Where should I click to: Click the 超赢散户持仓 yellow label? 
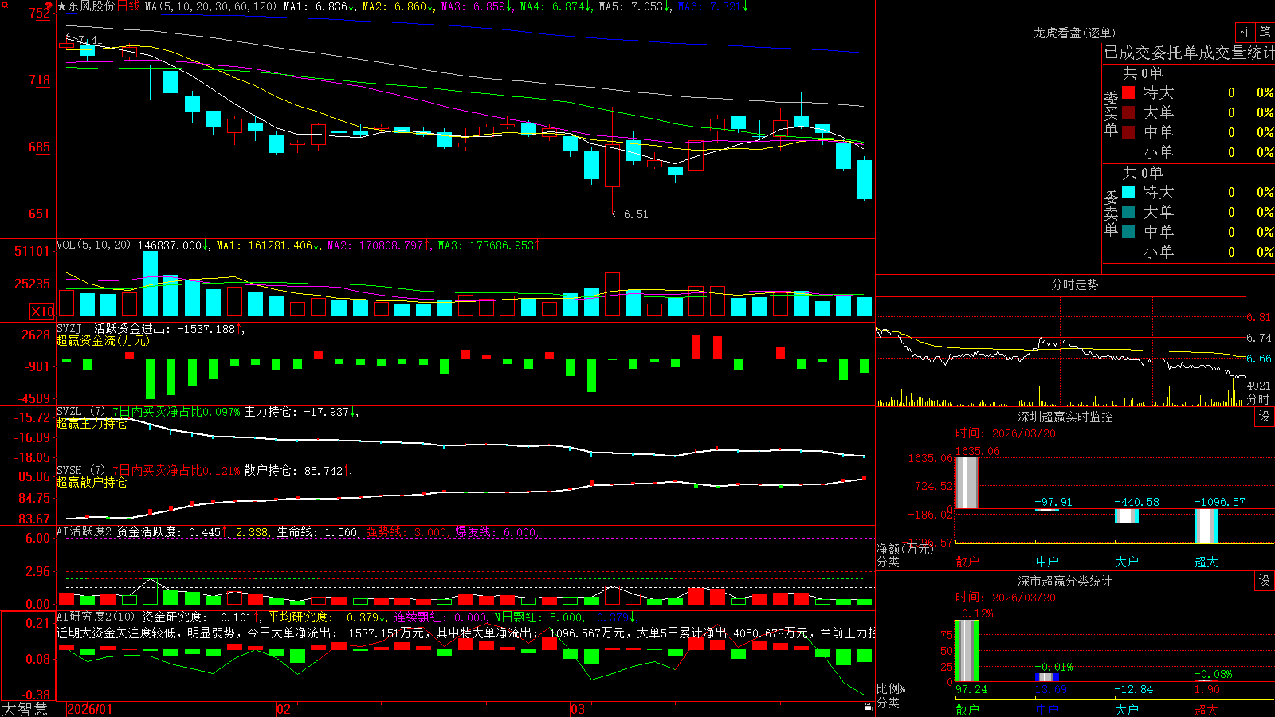point(92,483)
